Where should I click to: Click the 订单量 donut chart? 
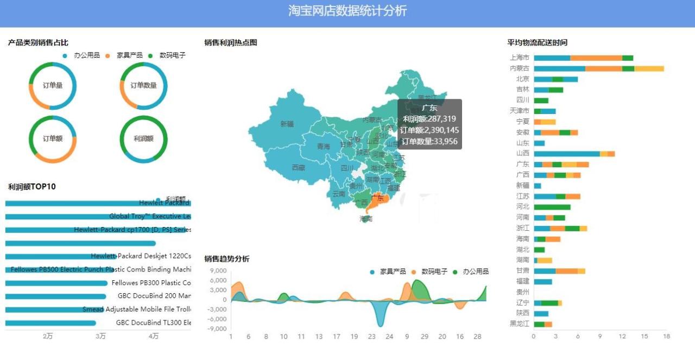click(53, 86)
